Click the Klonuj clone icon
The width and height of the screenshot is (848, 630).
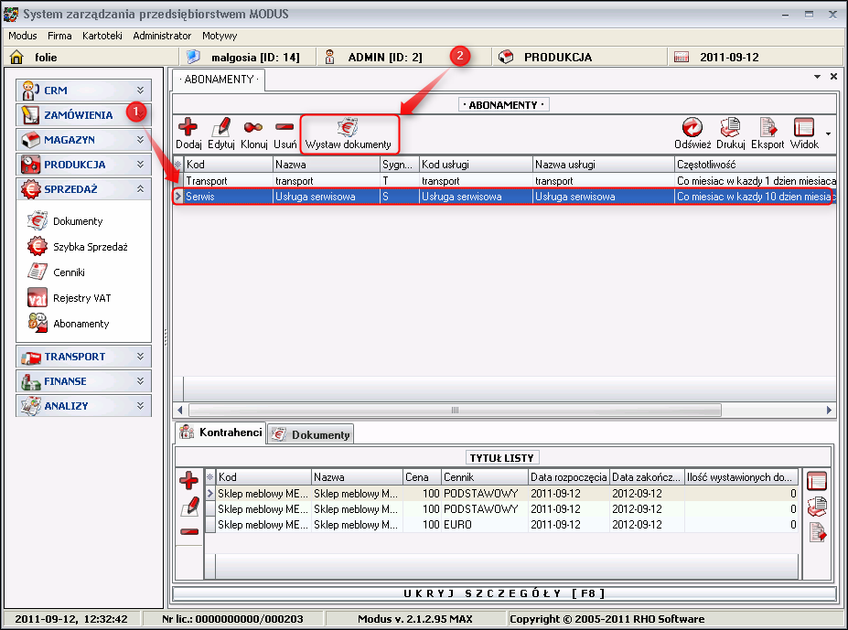click(x=253, y=128)
